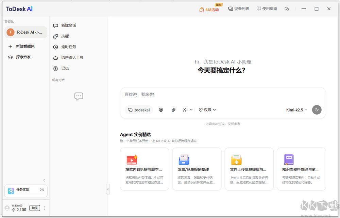
Task: Click the round send button
Action: point(317,110)
